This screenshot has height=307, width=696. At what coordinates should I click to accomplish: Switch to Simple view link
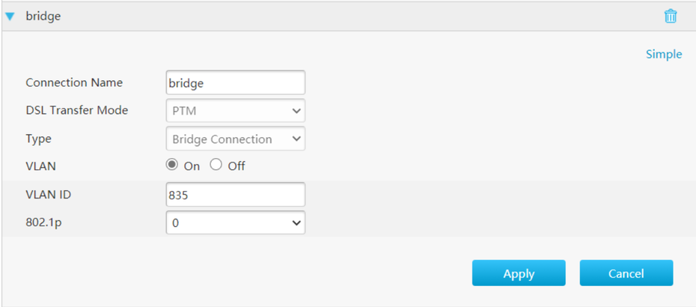pyautogui.click(x=664, y=54)
